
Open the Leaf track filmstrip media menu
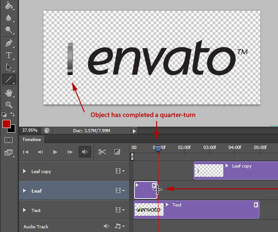coord(120,190)
